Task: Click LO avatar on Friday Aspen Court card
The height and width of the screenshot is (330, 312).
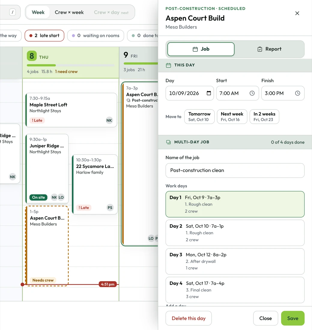Action: coord(151,238)
